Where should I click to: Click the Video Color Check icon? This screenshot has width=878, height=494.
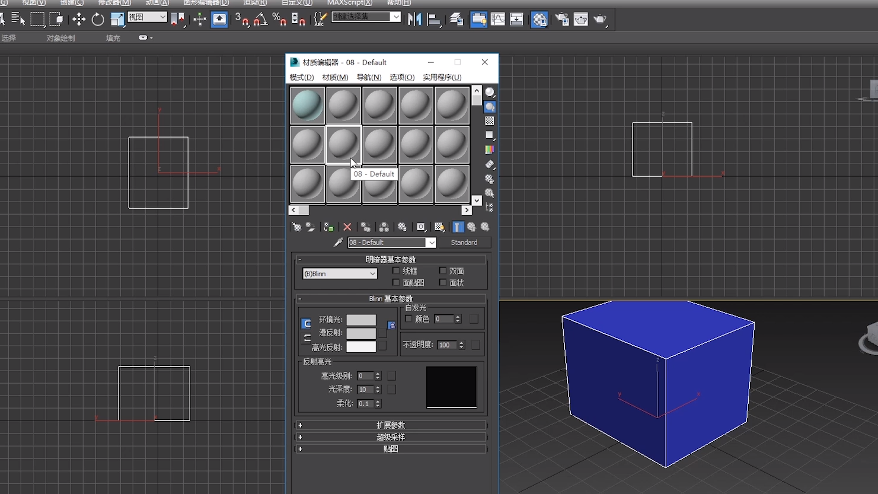pos(490,150)
